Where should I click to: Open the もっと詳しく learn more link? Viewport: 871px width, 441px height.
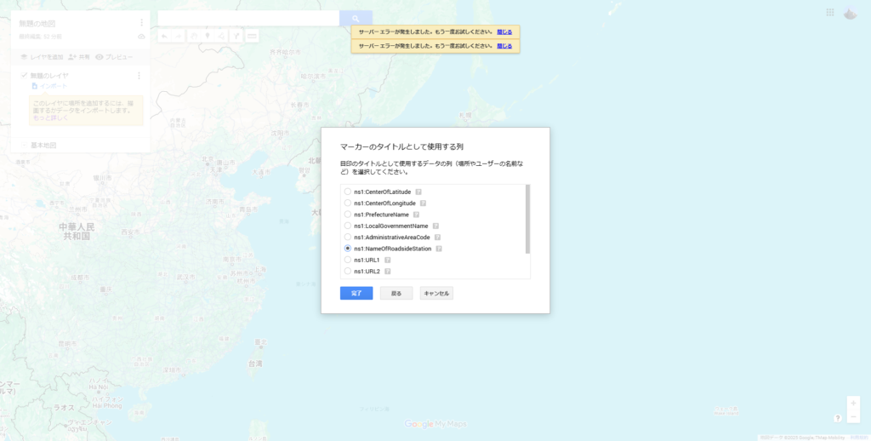[x=50, y=117]
